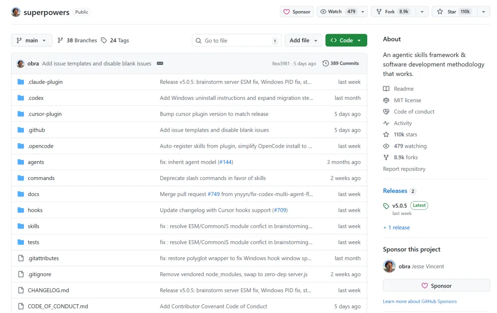Image resolution: width=497 pixels, height=313 pixels.
Task: Open the MIT license link
Action: 407,100
